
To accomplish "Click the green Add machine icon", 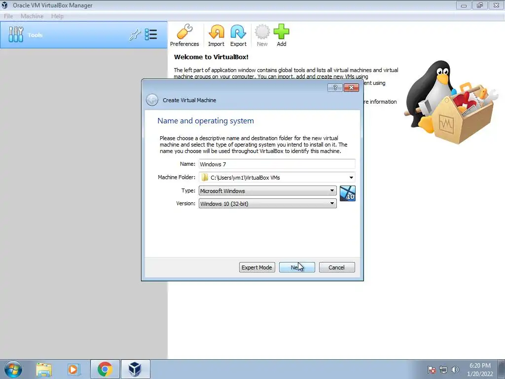I will tap(282, 36).
